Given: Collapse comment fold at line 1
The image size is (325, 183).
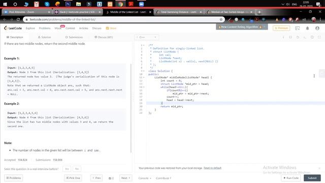Looking at the screenshot, I should 144,45.
